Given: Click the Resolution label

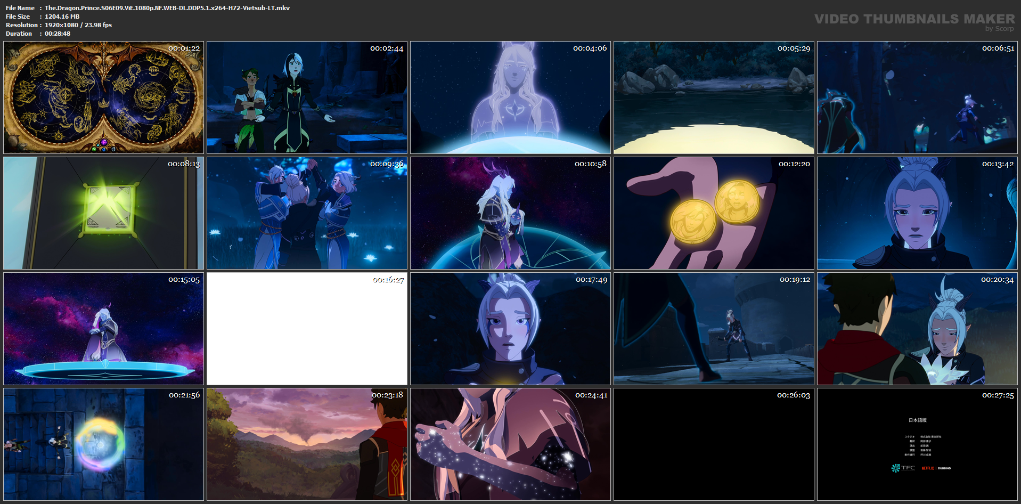Looking at the screenshot, I should (22, 25).
